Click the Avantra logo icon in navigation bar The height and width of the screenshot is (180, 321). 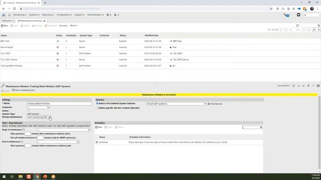coord(4,15)
